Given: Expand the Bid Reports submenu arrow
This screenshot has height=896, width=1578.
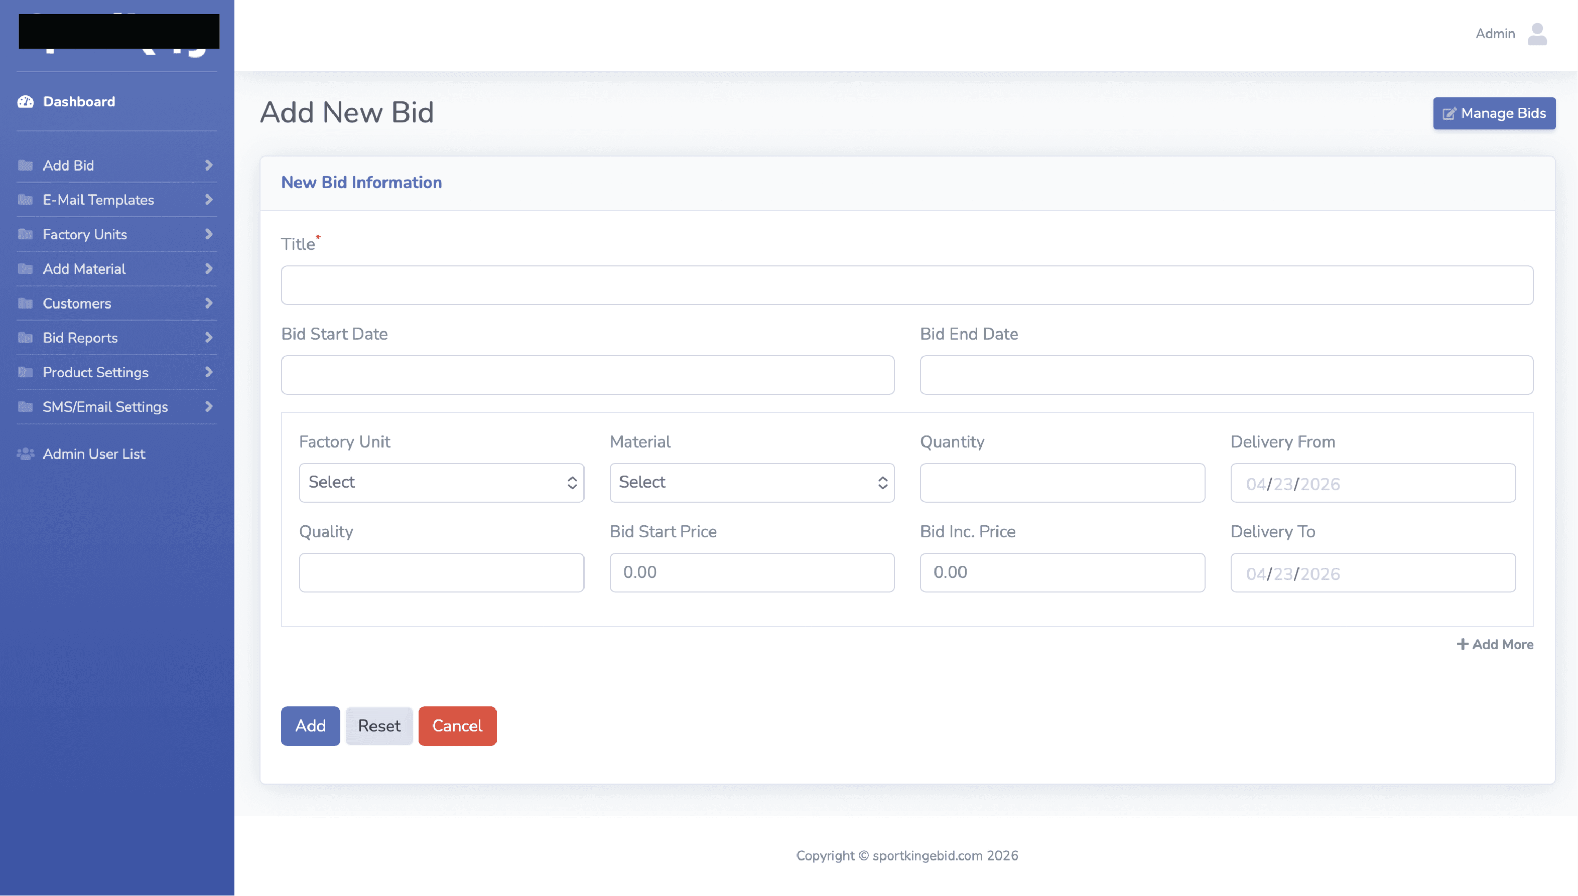Looking at the screenshot, I should tap(209, 337).
